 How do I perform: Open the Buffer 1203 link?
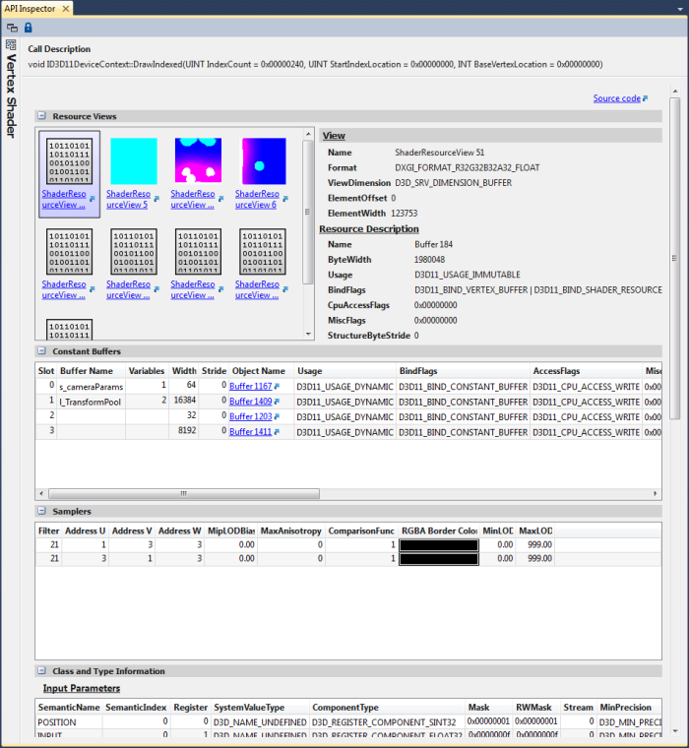250,417
